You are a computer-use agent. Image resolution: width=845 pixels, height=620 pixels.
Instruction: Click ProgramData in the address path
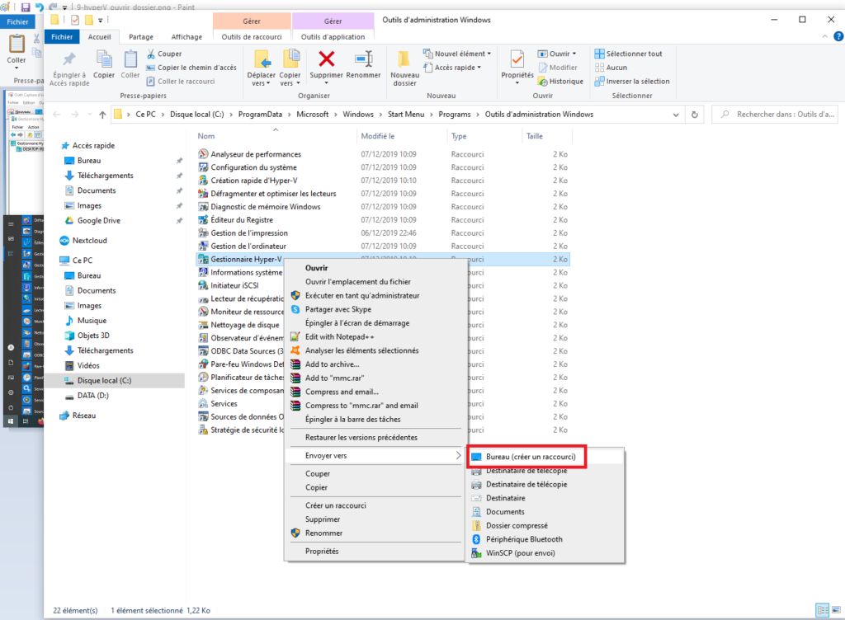coord(260,115)
